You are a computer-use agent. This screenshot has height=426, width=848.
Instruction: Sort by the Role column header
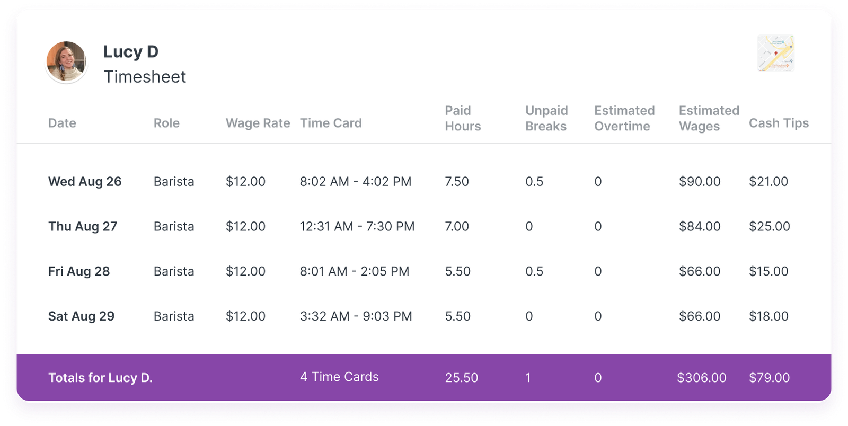point(166,123)
